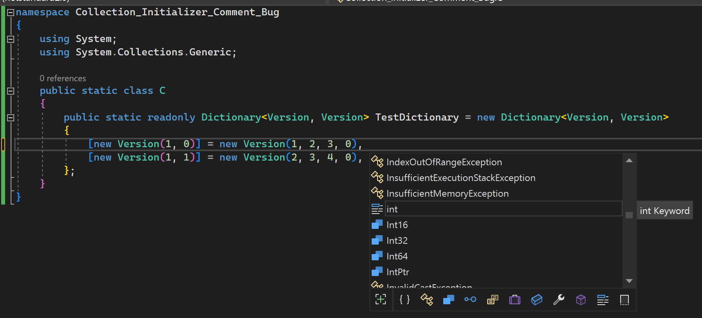Filter completions by keywords icon
The height and width of the screenshot is (318, 702).
pos(603,300)
